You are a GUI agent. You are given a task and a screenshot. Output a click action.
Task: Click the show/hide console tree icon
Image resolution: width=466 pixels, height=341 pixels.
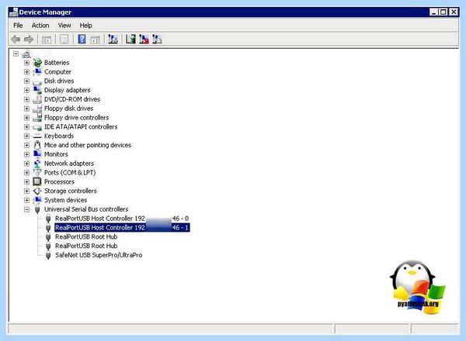coord(47,40)
